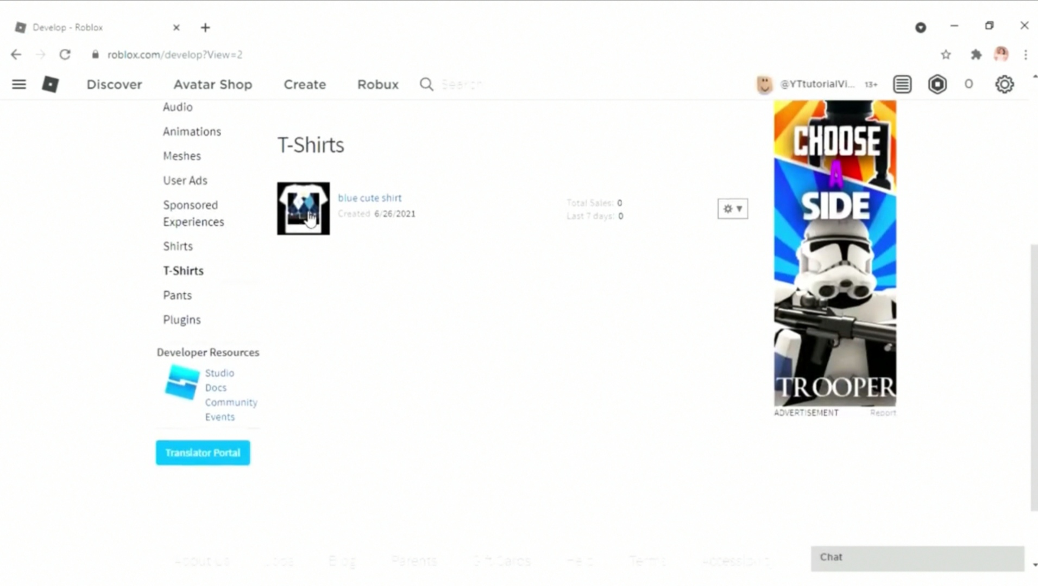Open the Community developer resource link

coord(231,402)
